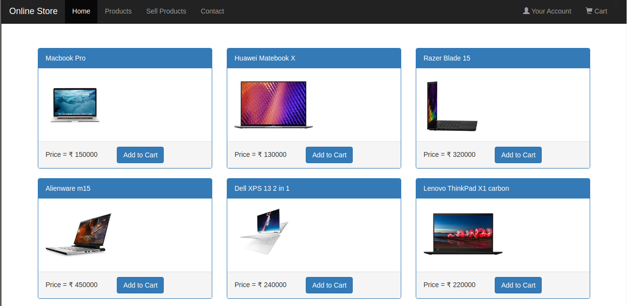627x306 pixels.
Task: Click the price text ₹ 240000
Action: coord(272,285)
